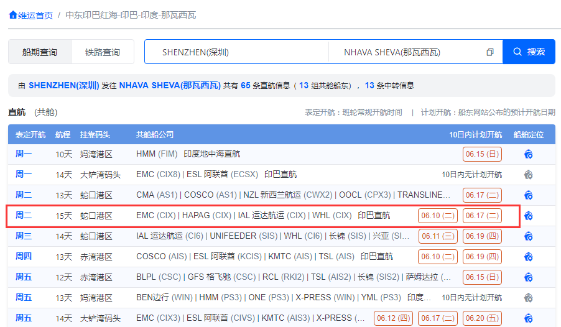The height and width of the screenshot is (327, 561).
Task: Click the 航程 column header
Action: pyautogui.click(x=63, y=135)
